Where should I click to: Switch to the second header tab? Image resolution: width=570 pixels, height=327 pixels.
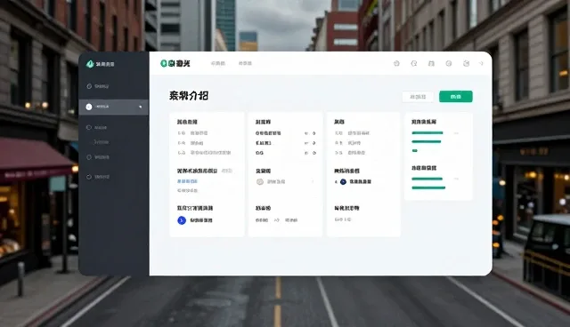click(x=245, y=63)
